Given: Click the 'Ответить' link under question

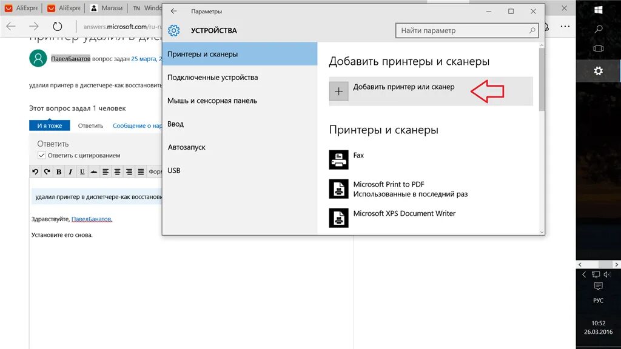Looking at the screenshot, I should coord(90,125).
